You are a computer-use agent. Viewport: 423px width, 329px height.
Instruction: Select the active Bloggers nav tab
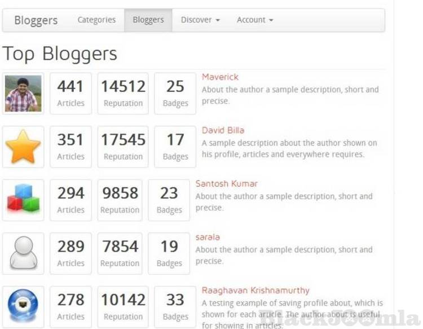[x=148, y=20]
